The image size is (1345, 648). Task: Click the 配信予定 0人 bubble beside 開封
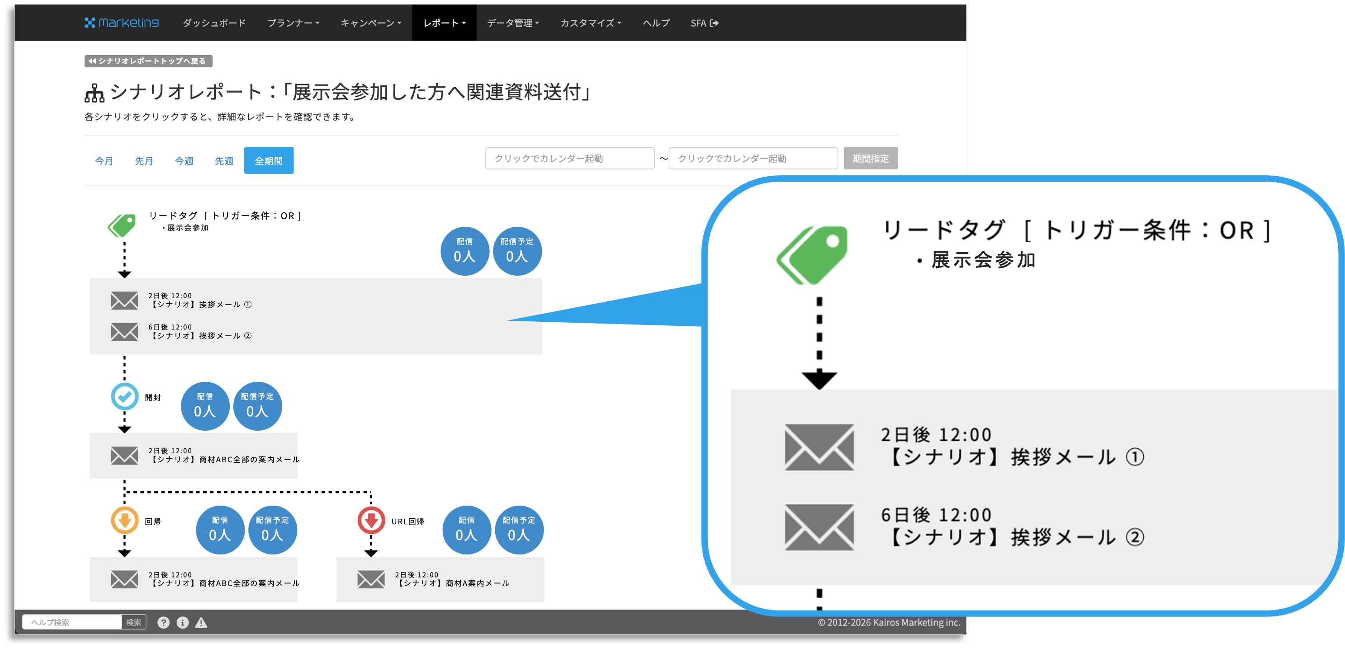pos(257,406)
